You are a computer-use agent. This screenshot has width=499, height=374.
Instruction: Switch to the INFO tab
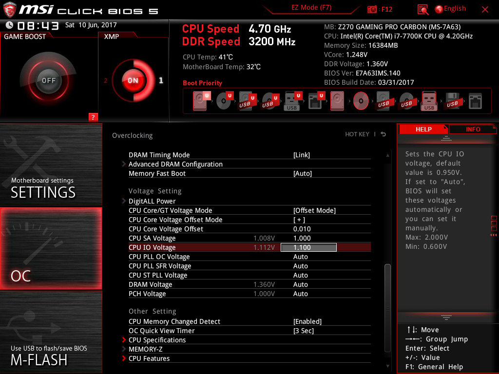point(473,130)
